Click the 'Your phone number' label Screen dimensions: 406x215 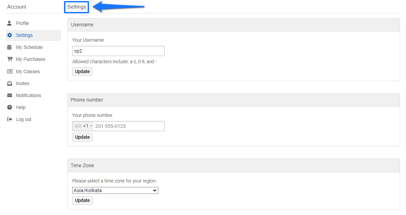pos(92,115)
